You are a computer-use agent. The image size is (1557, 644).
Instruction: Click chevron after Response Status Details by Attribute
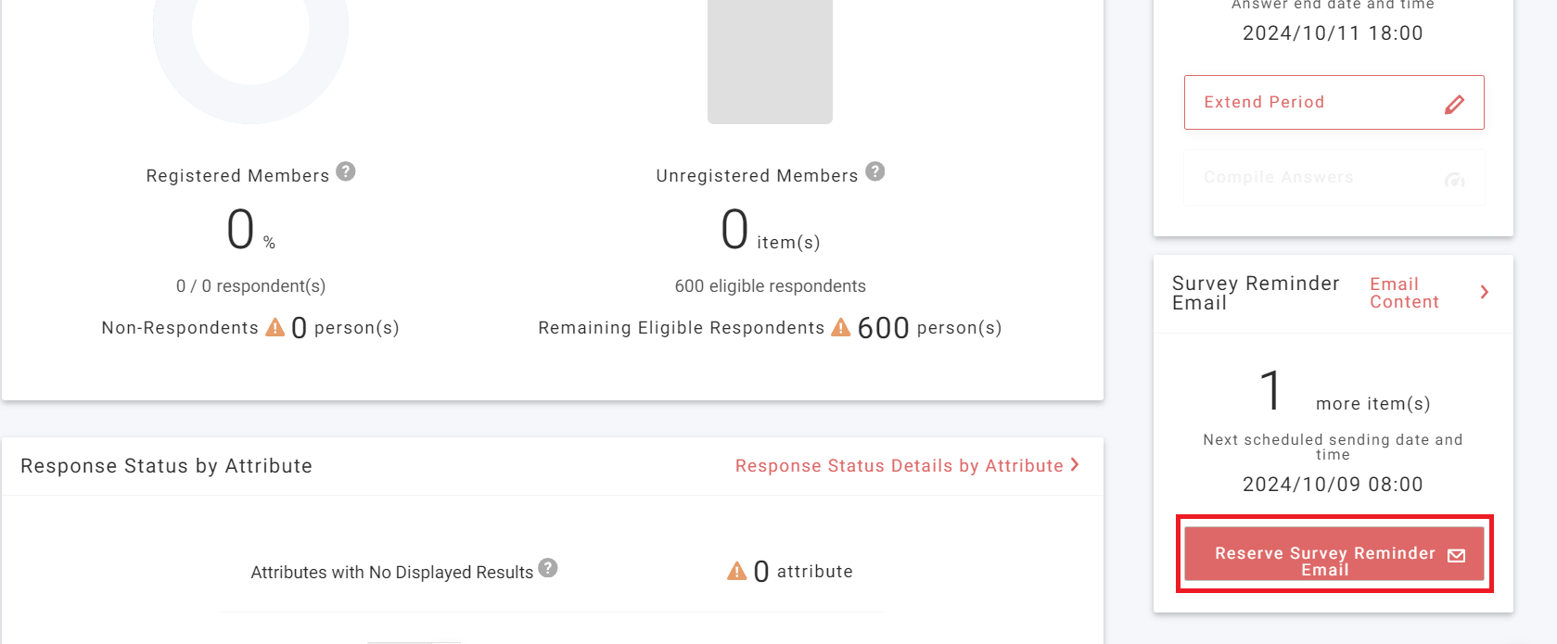tap(1075, 464)
